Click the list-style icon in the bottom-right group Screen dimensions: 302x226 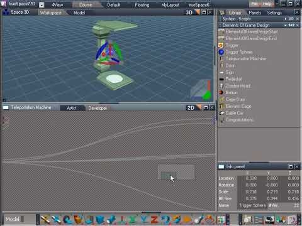[259, 219]
